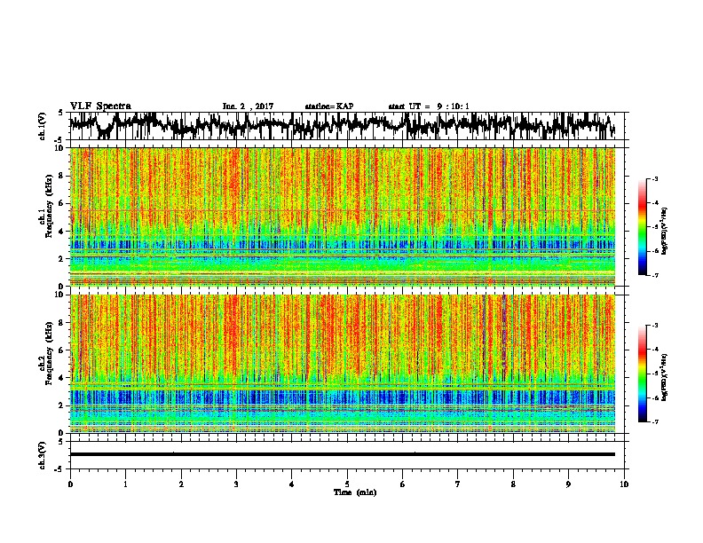Viewport: 703px width, 543px height.
Task: Click the ch.2 frequency axis "4" tick label
Action: (x=61, y=378)
